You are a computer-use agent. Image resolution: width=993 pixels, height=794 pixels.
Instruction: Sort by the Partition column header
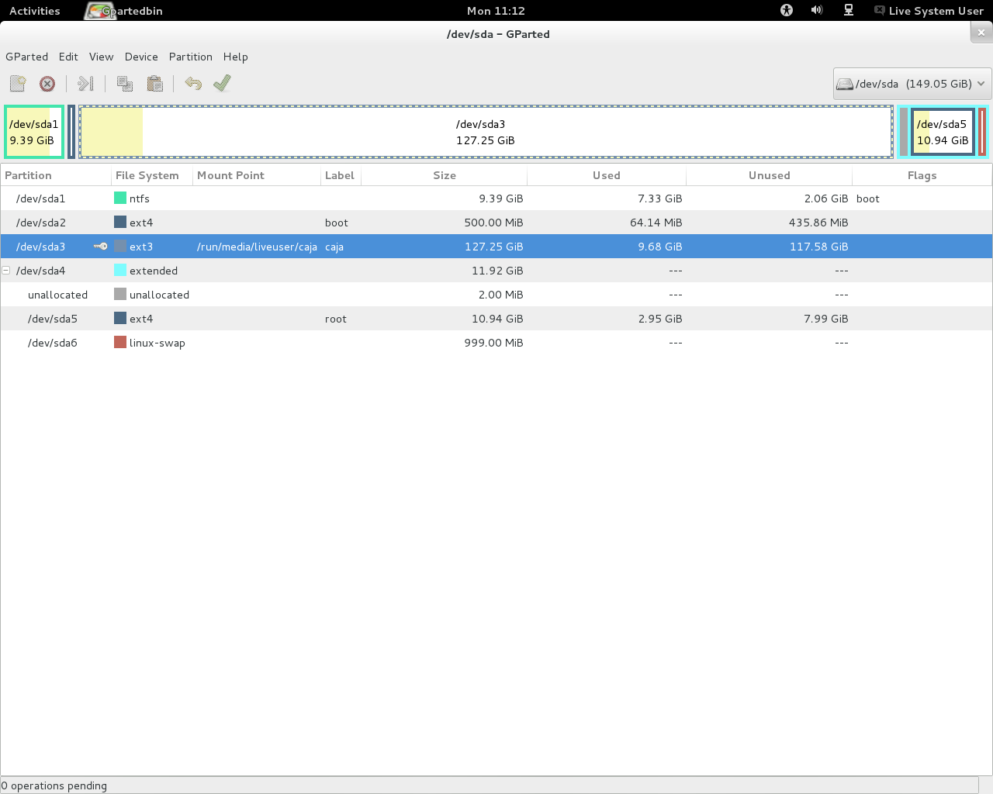[x=56, y=175]
